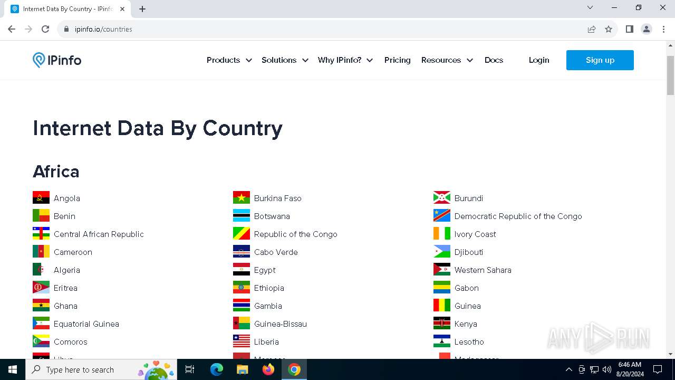Image resolution: width=675 pixels, height=380 pixels.
Task: Click the Gabon flag icon
Action: point(442,288)
